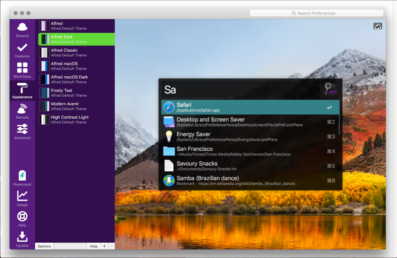Image resolution: width=397 pixels, height=258 pixels.
Task: Click the Alfred theme thumbnail swatch
Action: pyautogui.click(x=44, y=26)
